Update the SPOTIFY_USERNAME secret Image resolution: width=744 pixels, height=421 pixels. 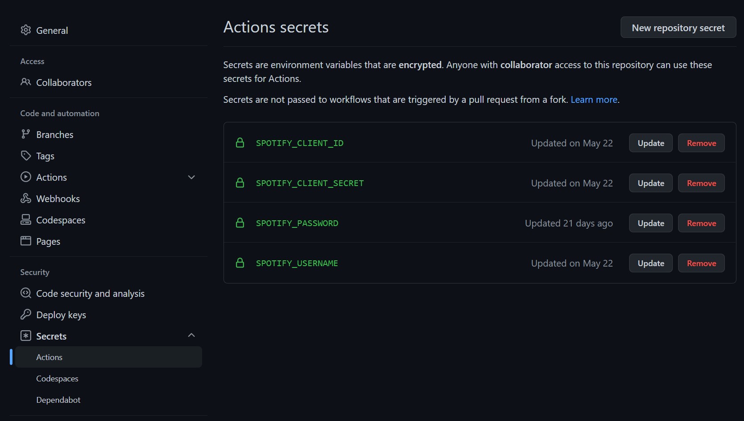click(650, 263)
